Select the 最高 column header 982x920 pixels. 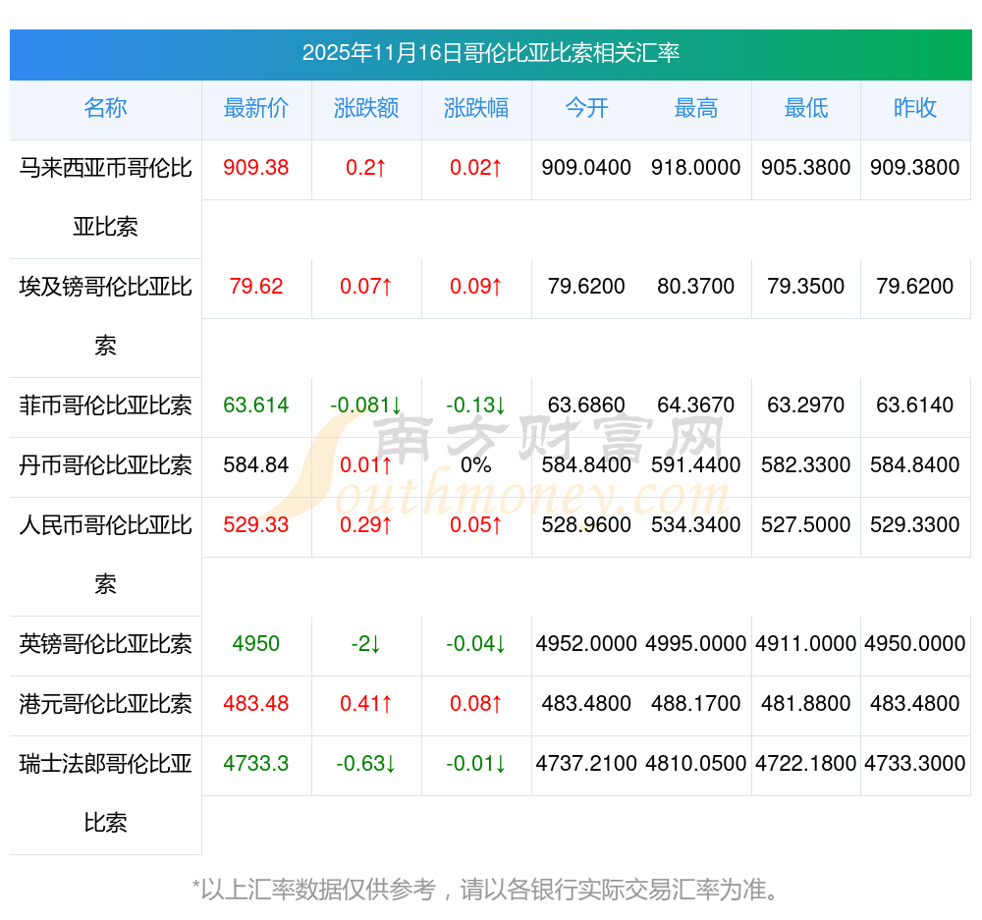[x=696, y=109]
